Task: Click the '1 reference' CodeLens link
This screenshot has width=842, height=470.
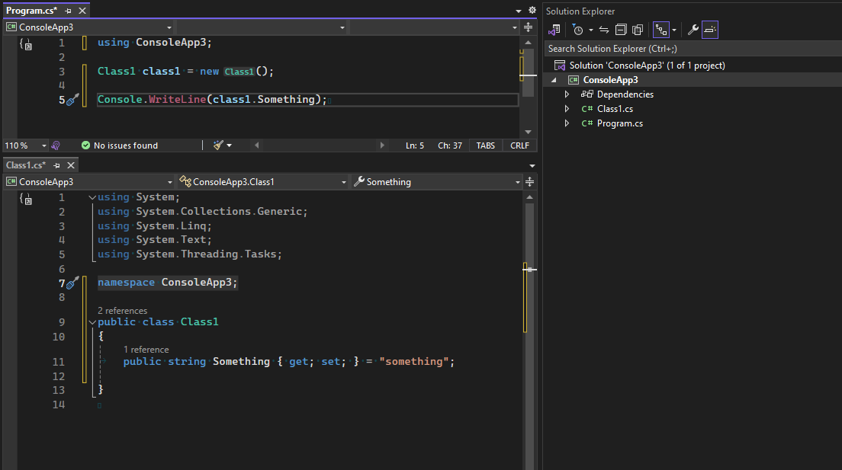Action: coord(146,350)
